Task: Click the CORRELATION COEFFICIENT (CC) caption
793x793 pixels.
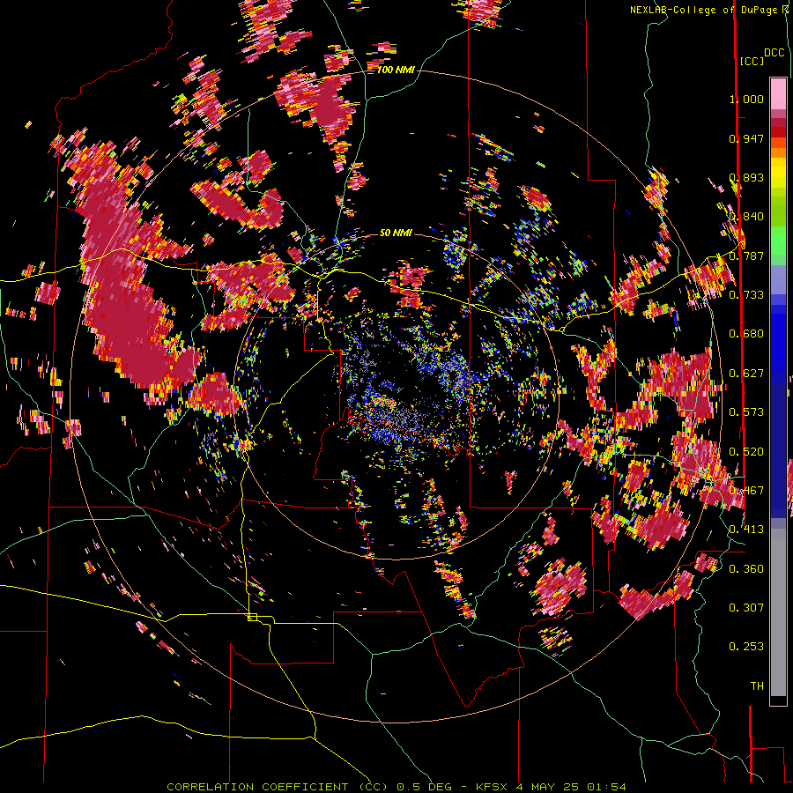Action: 278,787
